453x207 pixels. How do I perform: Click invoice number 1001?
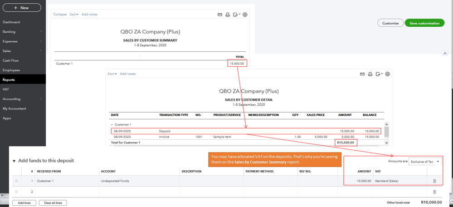click(199, 137)
